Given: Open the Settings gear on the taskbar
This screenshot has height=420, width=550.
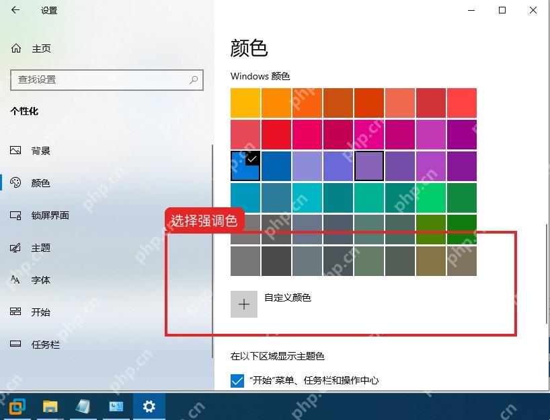Looking at the screenshot, I should 149,407.
